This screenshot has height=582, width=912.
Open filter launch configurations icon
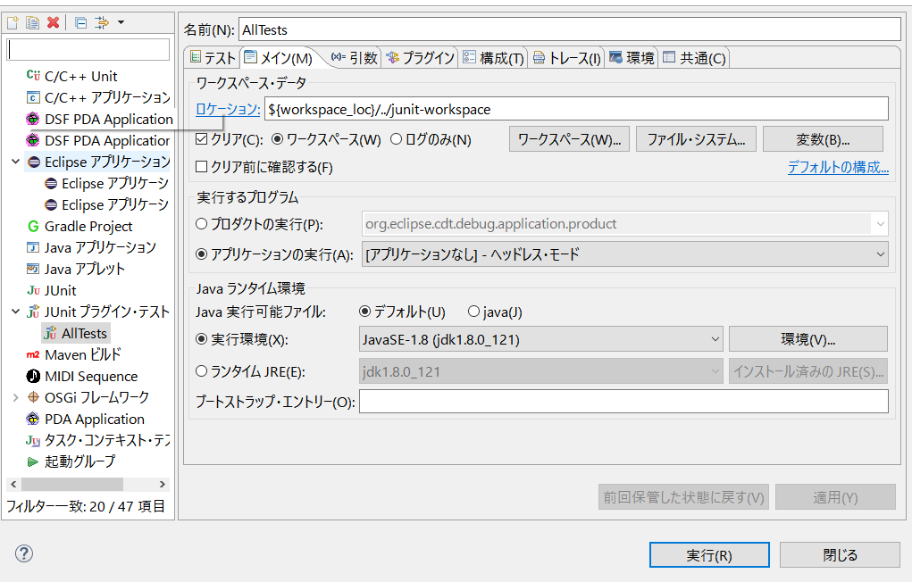102,22
